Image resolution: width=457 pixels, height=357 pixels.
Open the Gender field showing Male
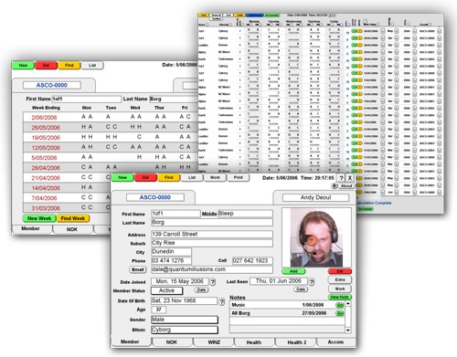point(185,320)
